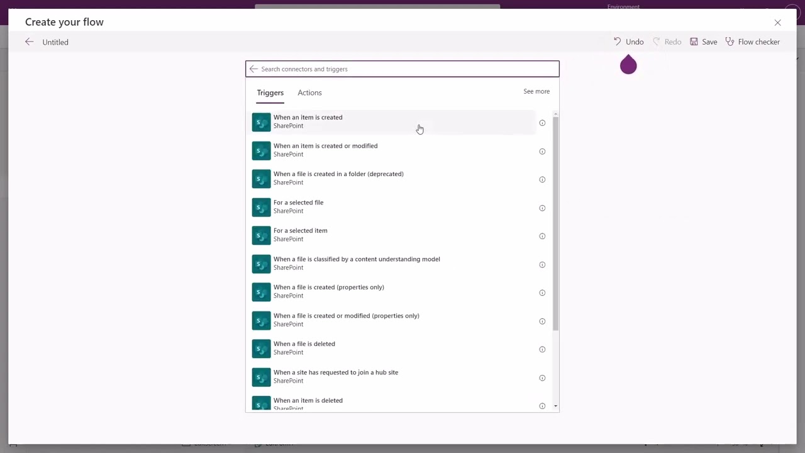Open info icon for 'For a selected file'

[x=542, y=208]
